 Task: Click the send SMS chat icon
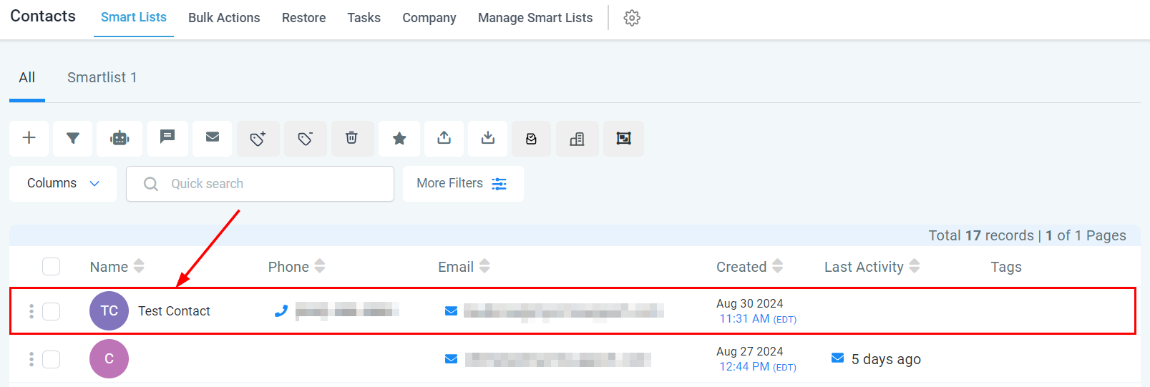coord(167,137)
